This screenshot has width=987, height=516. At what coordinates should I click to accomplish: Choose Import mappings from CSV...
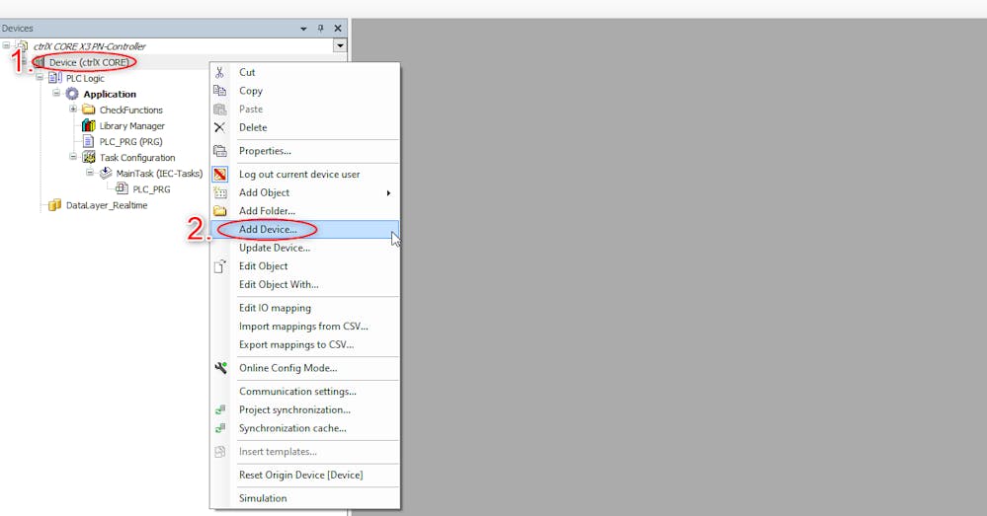(x=304, y=327)
